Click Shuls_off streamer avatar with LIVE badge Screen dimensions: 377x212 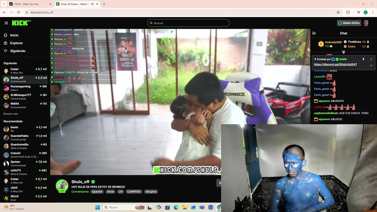(x=62, y=186)
